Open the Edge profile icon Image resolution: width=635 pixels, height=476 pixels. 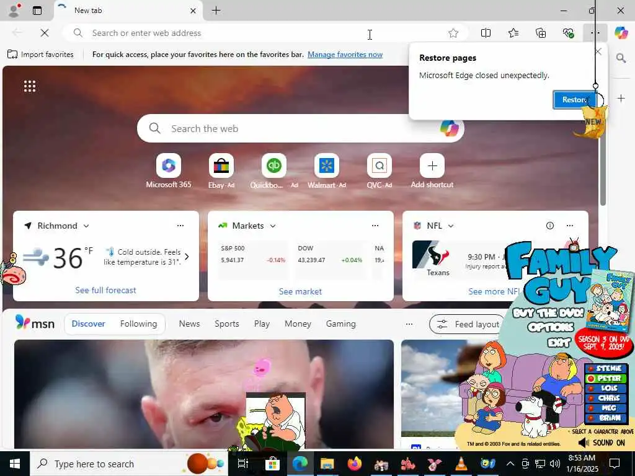(14, 11)
